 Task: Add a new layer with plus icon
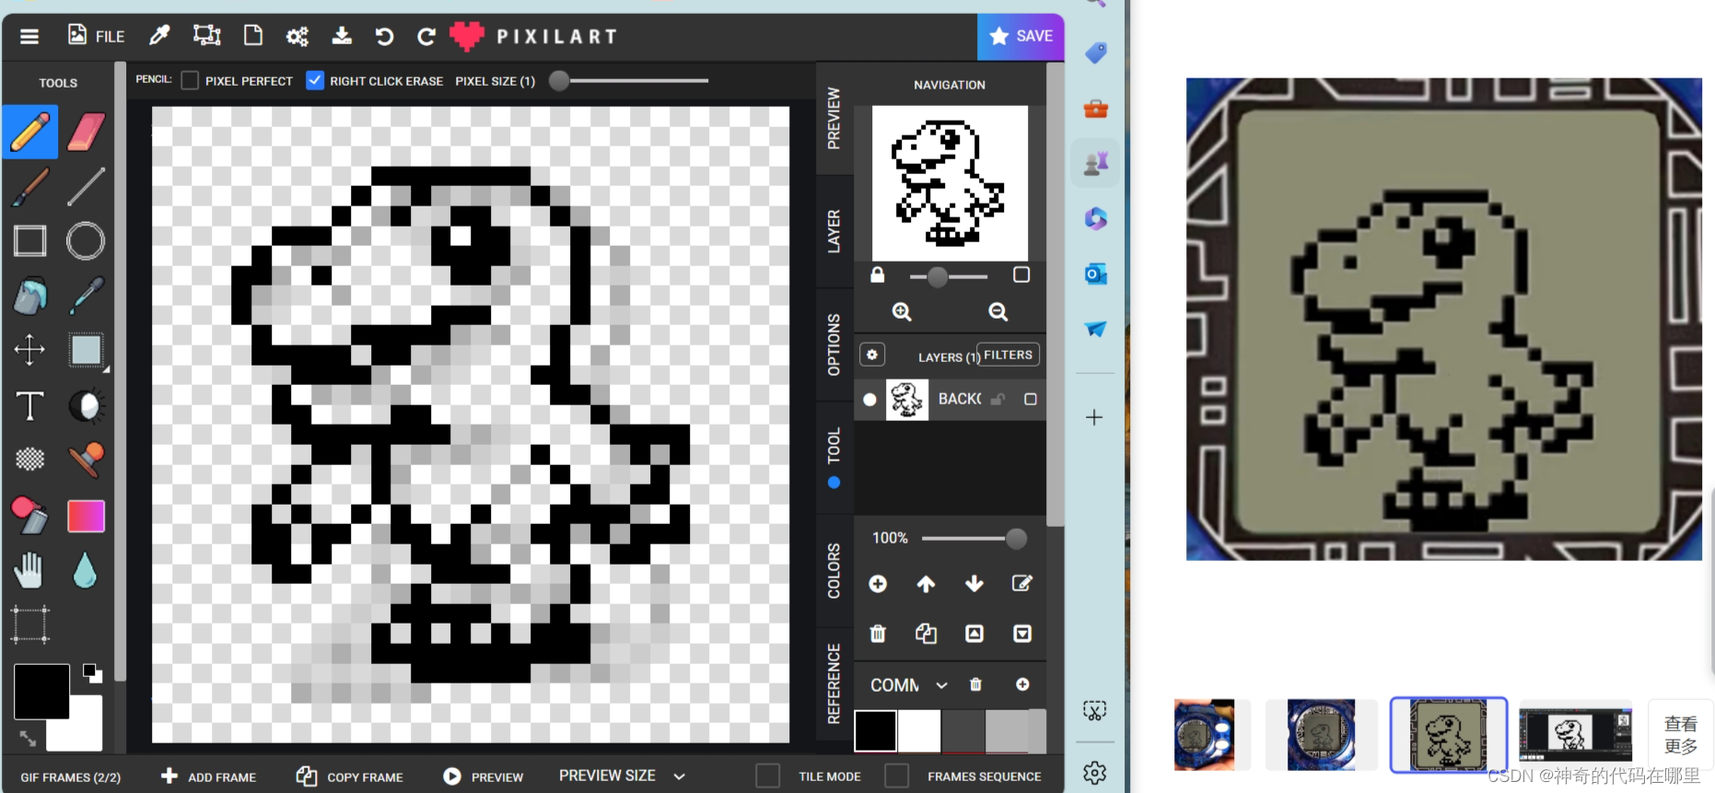tap(878, 584)
